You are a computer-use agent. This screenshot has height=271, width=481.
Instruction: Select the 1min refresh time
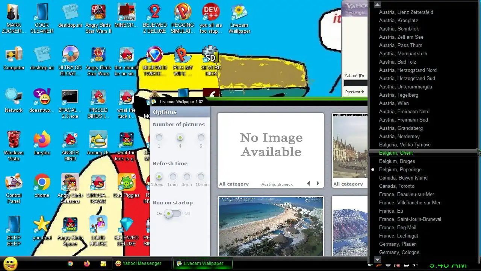point(173,177)
